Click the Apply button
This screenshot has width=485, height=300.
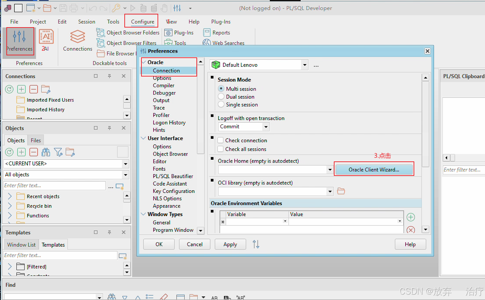[x=230, y=244]
